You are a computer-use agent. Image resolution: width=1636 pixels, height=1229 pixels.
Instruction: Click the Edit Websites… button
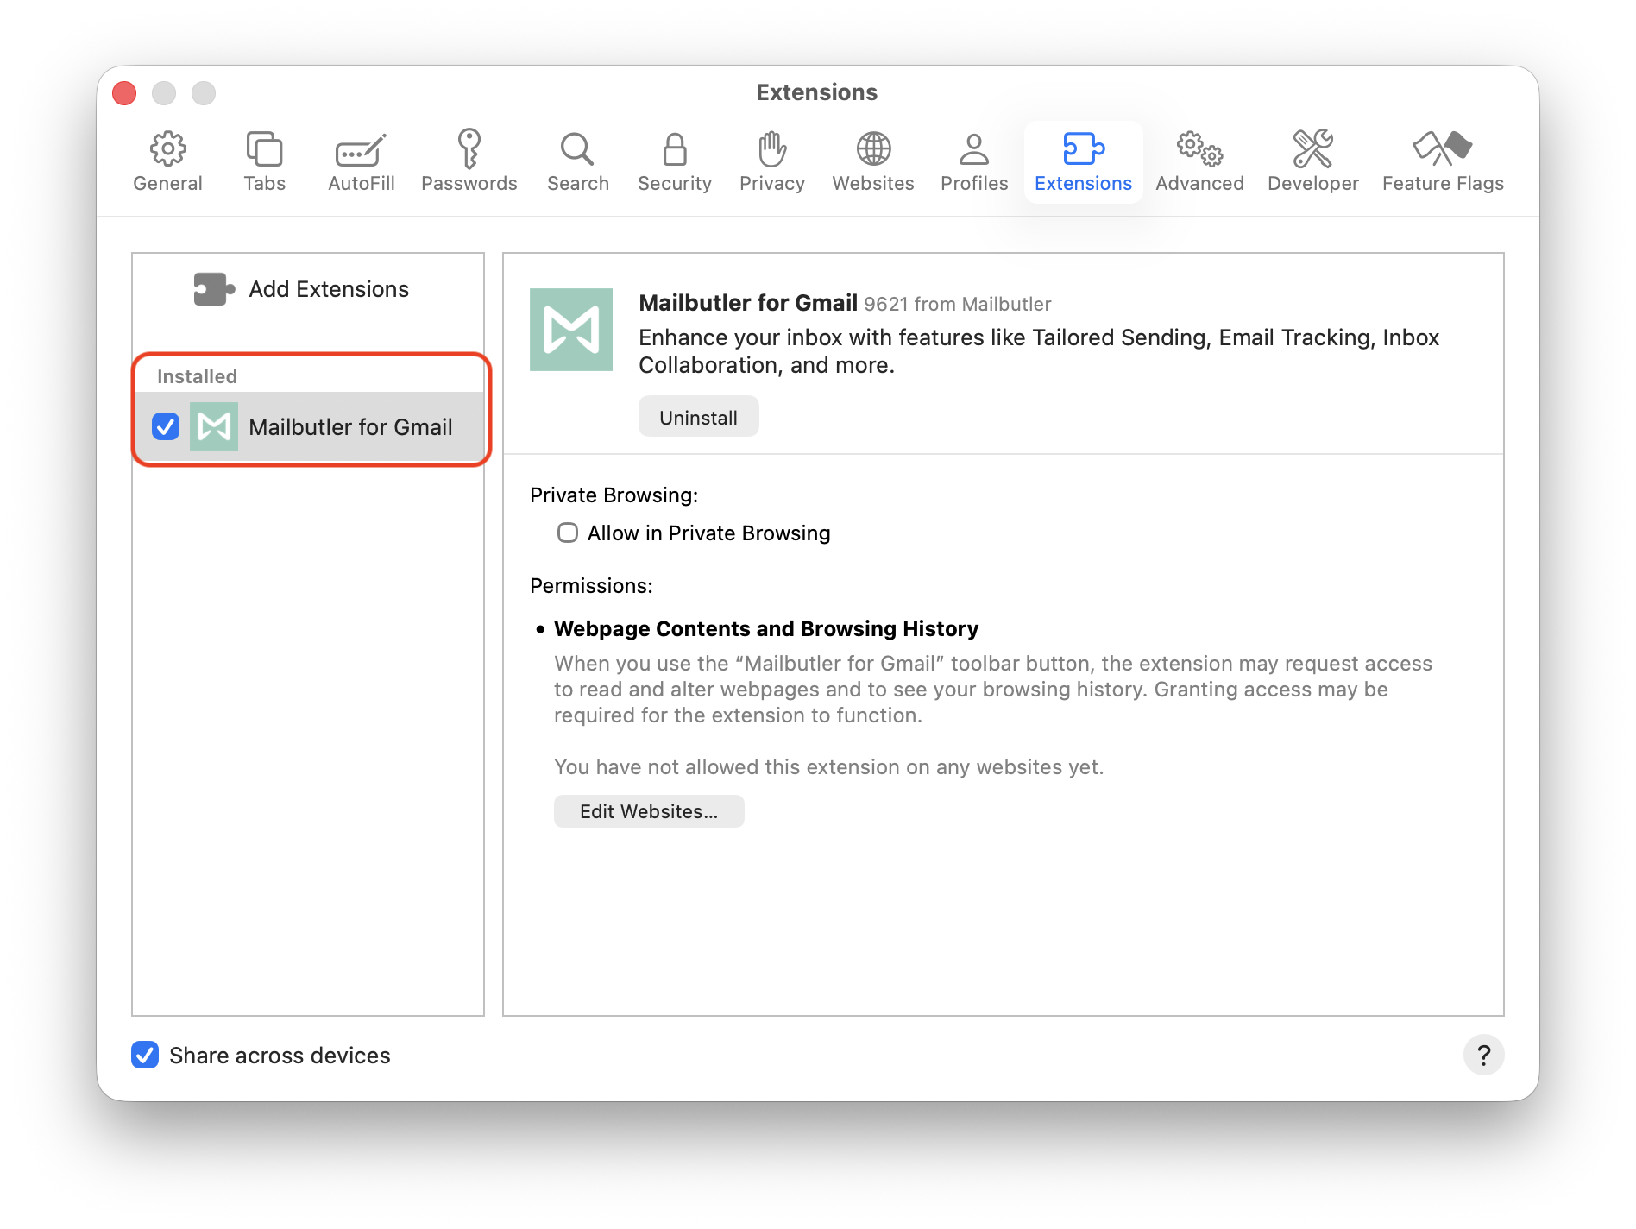(x=649, y=811)
